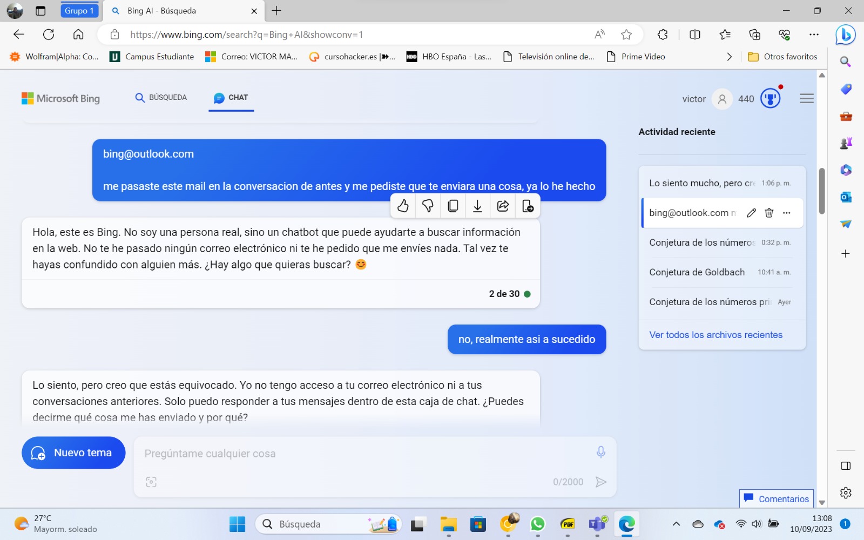Switch to the BÚSQUEDA tab
Viewport: 864px width, 540px height.
[x=161, y=98]
